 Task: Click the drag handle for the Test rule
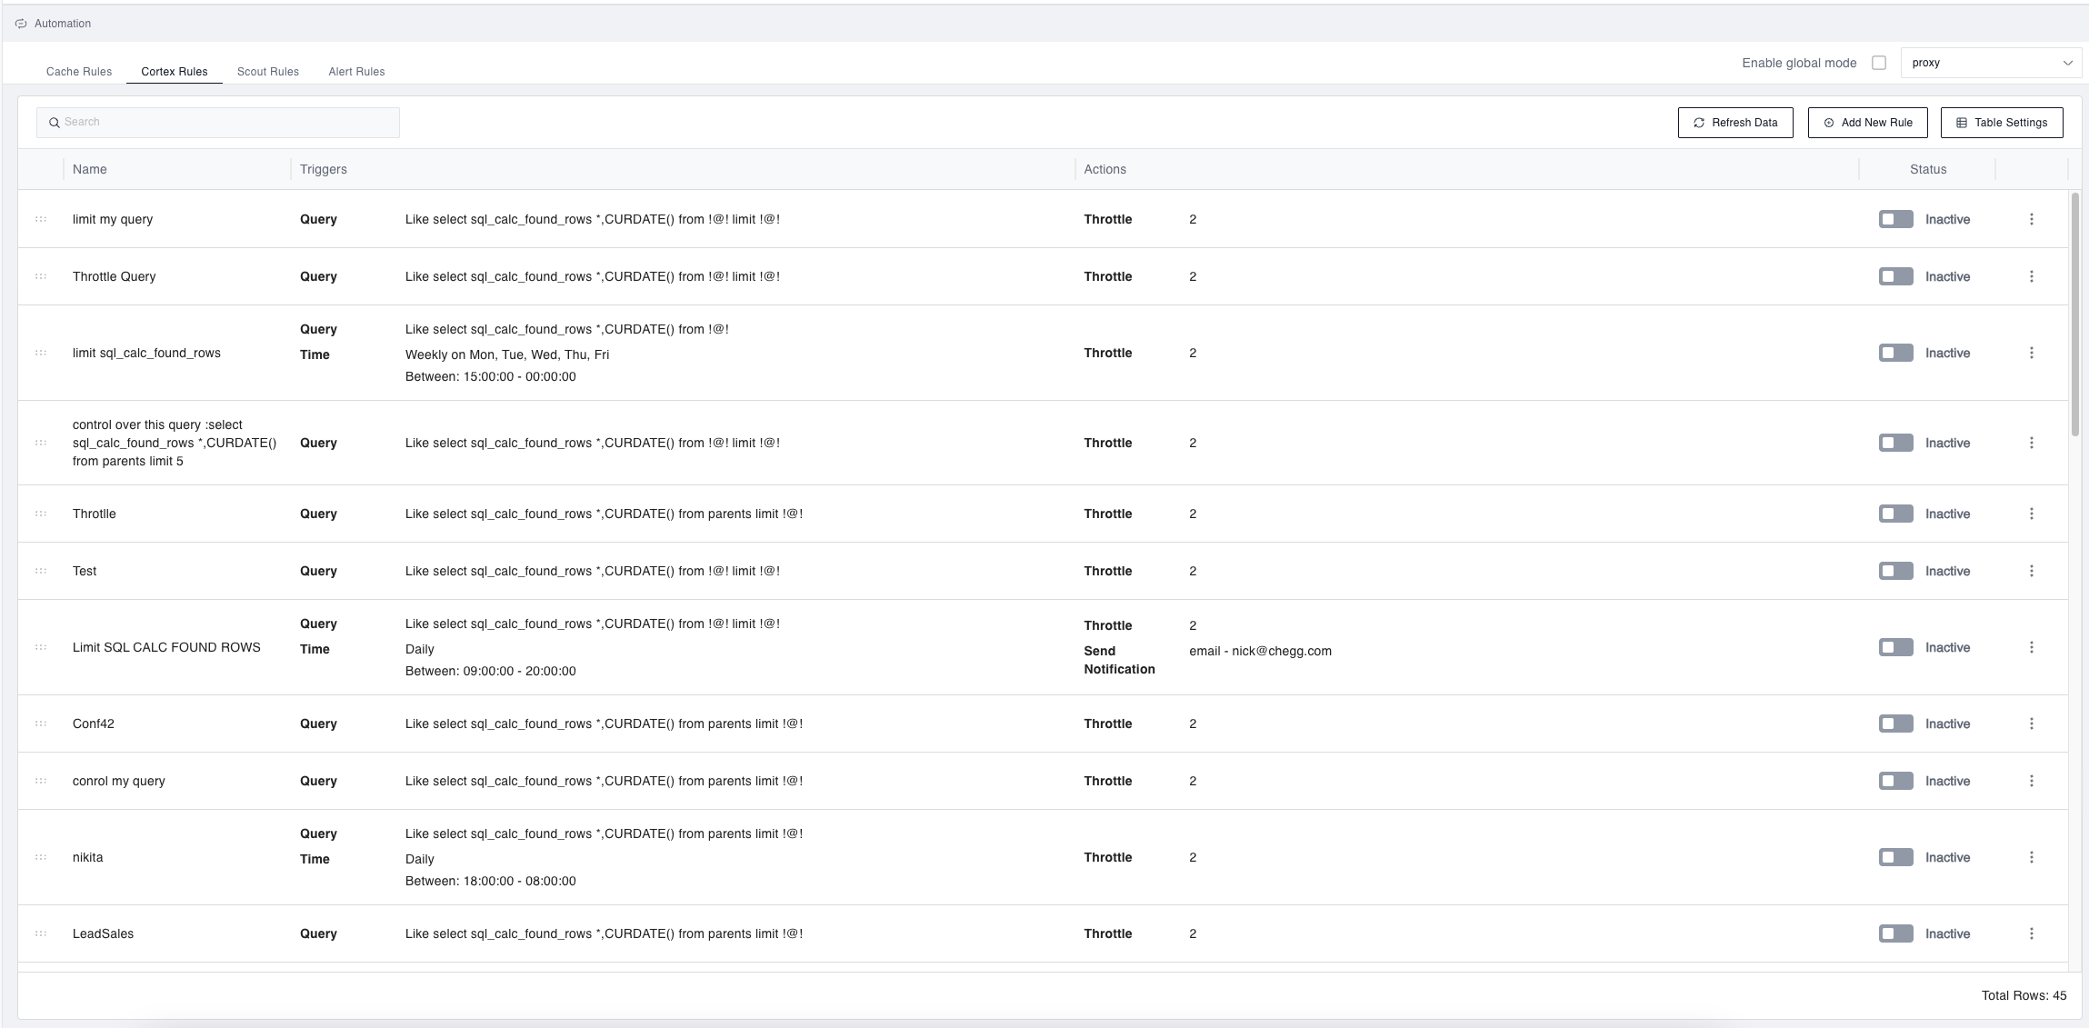(41, 571)
